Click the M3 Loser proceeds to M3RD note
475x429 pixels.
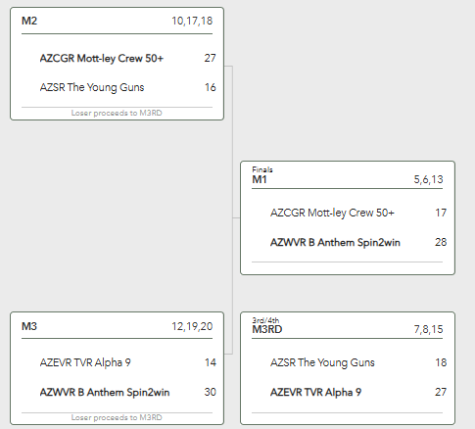(x=117, y=417)
